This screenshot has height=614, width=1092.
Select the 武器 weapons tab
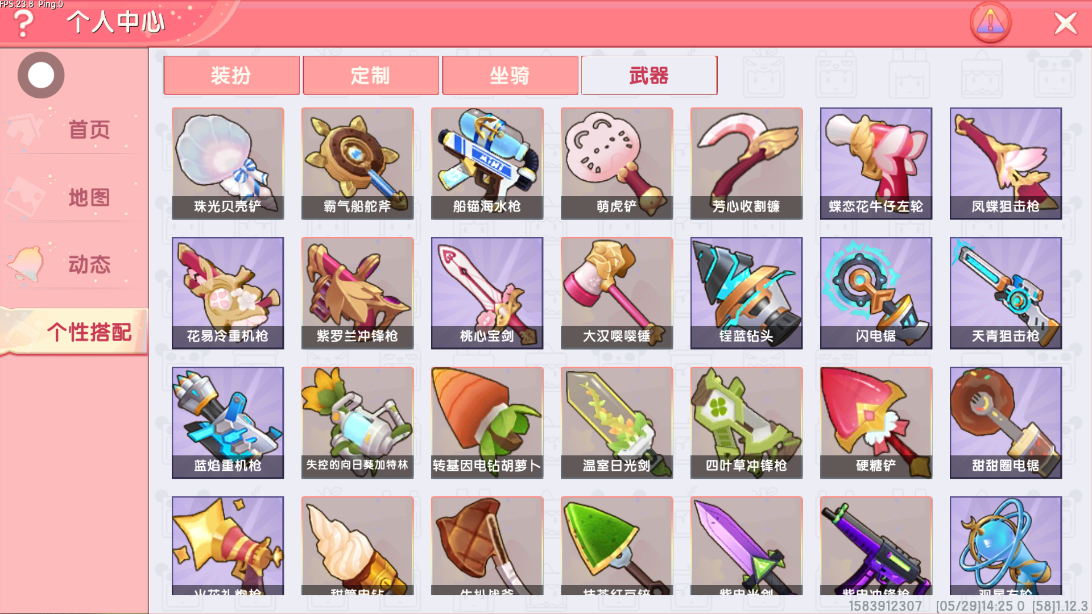pos(649,75)
